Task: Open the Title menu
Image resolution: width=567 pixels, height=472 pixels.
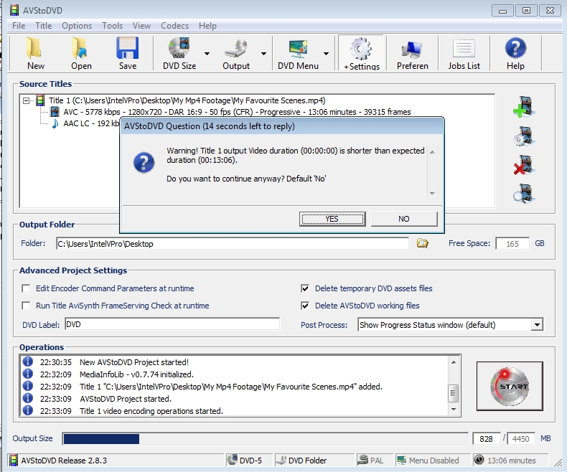Action: pos(43,26)
